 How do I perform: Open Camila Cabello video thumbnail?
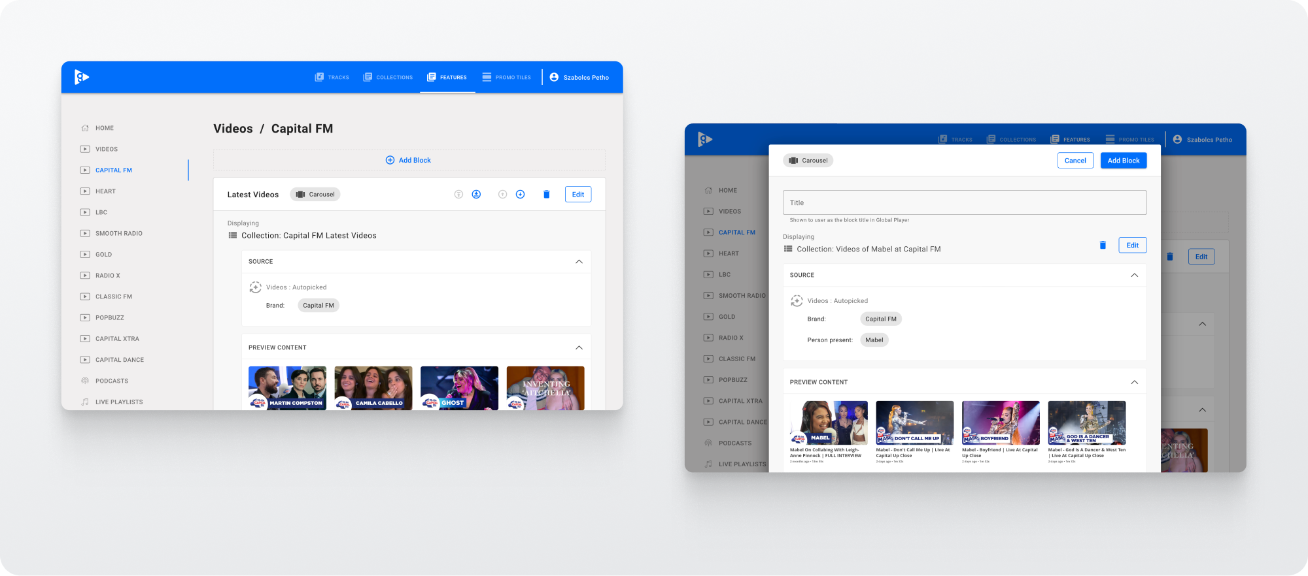(x=373, y=388)
